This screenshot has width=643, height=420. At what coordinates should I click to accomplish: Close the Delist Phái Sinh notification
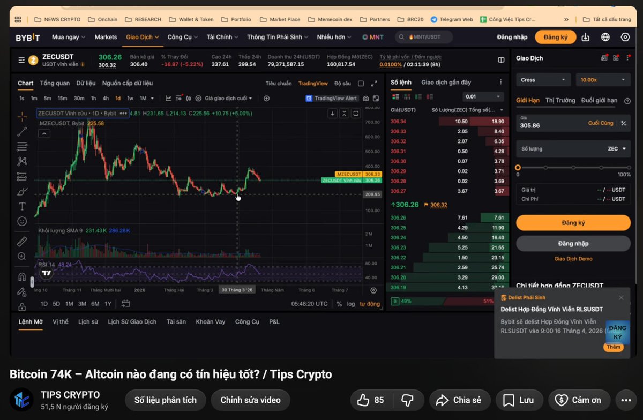[x=621, y=298]
